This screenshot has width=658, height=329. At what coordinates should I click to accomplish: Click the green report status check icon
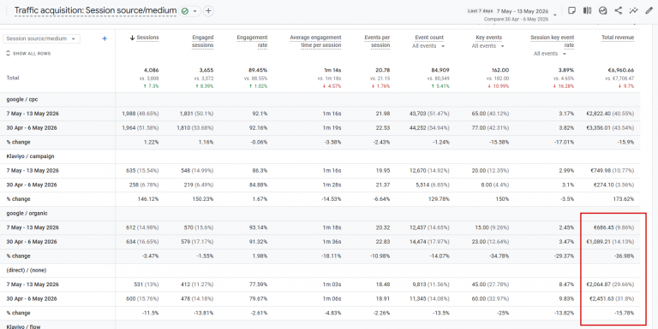tap(185, 11)
